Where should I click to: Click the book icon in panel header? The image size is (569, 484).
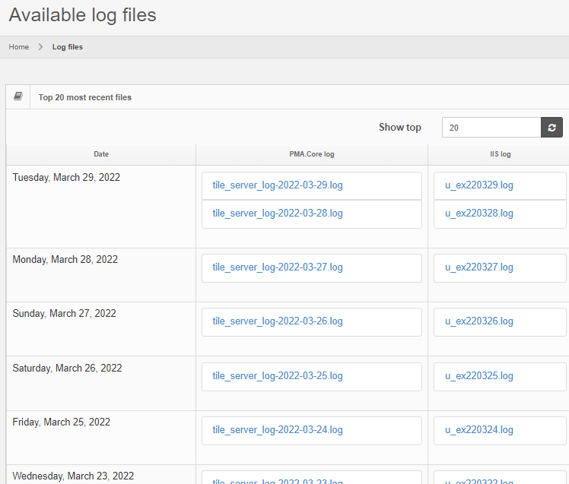(x=18, y=97)
